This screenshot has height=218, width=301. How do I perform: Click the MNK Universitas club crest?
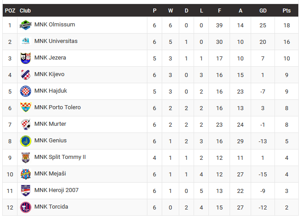click(26, 42)
